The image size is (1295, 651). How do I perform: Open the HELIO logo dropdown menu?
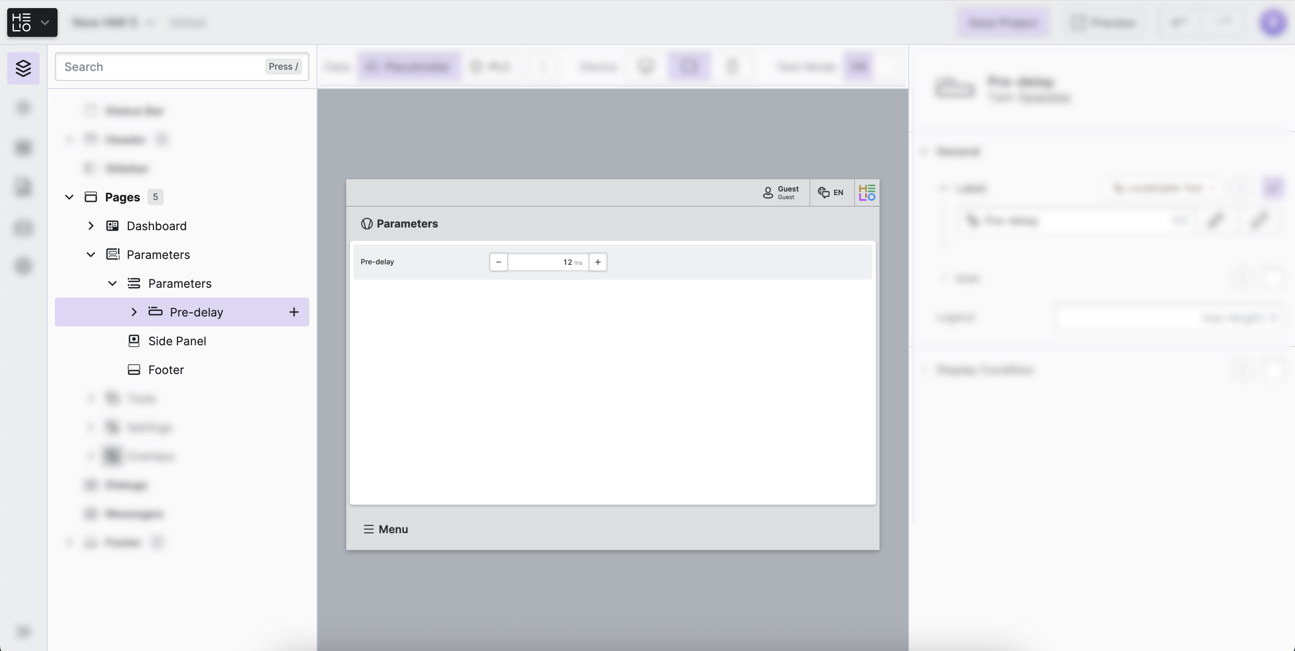click(x=32, y=22)
